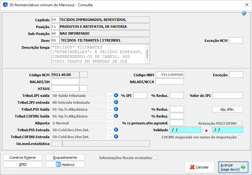Image resolution: width=252 pixels, height=175 pixels.
Task: Open Comércio Exterior button
Action: [23, 157]
